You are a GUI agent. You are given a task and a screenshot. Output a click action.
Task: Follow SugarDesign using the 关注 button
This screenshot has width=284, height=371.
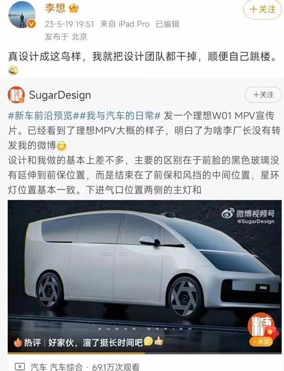point(263,94)
